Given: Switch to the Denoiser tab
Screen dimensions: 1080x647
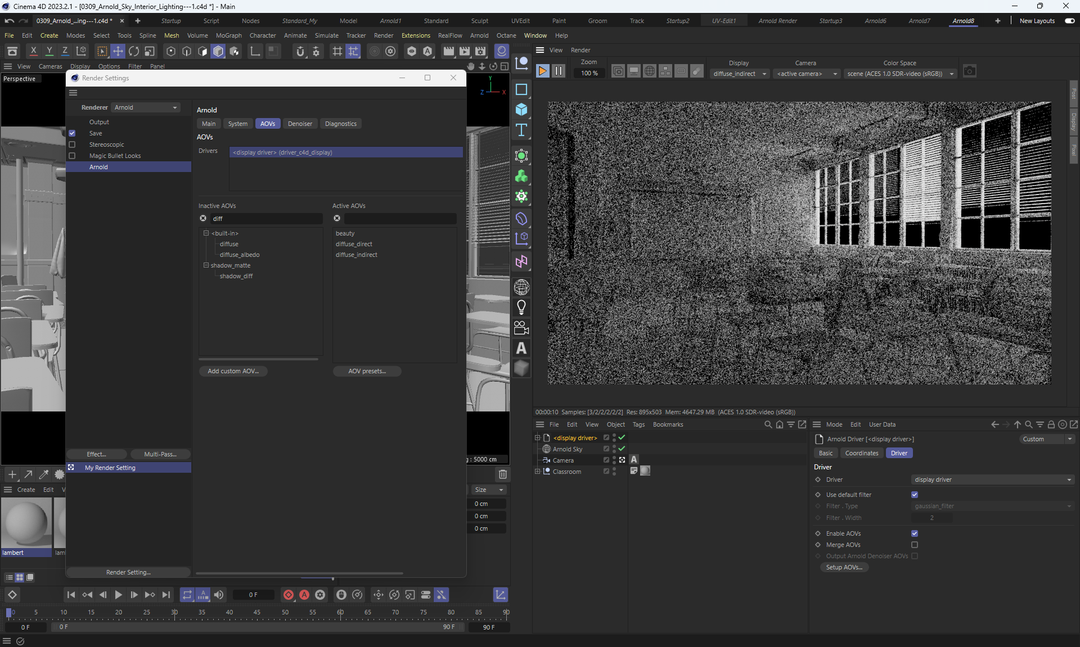Looking at the screenshot, I should (x=300, y=124).
